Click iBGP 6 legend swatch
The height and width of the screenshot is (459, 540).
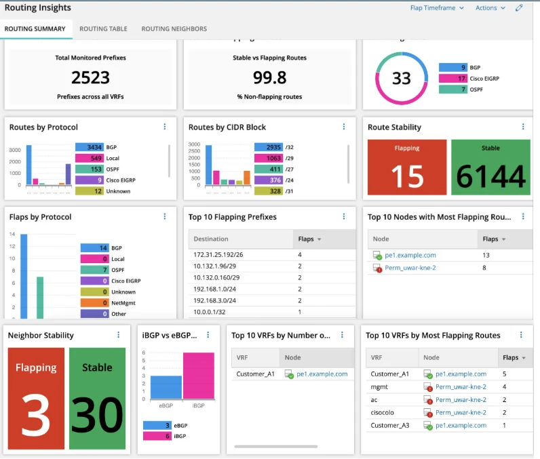click(157, 437)
